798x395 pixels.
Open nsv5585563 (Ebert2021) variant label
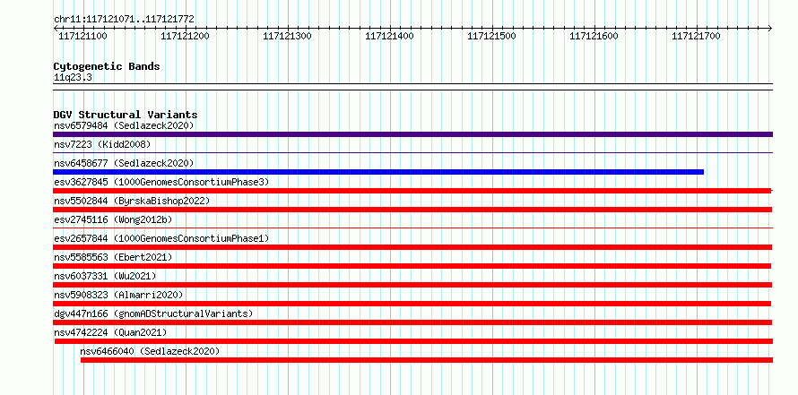(x=113, y=257)
